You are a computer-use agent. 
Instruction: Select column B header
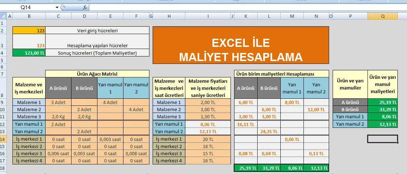pyautogui.click(x=29, y=16)
